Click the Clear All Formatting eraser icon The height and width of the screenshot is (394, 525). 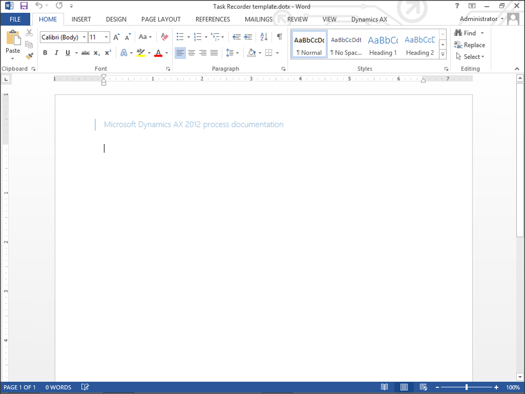[164, 37]
